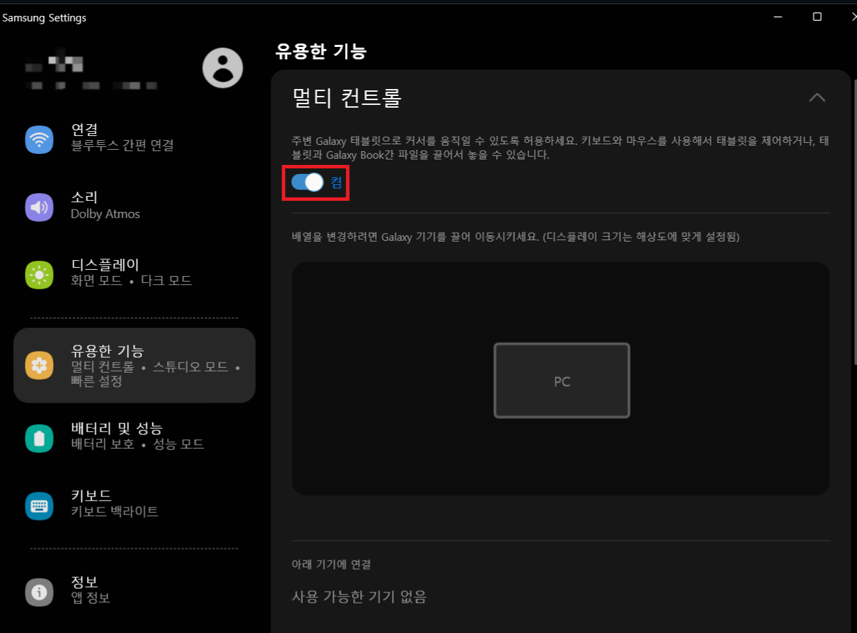Open the 연결 settings menu
This screenshot has height=633, width=857.
coord(135,139)
